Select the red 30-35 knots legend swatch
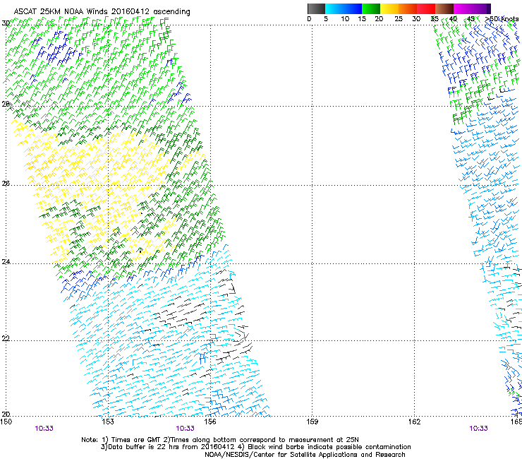The image size is (522, 459). coord(426,8)
